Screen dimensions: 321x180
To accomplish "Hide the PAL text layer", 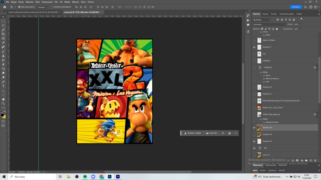I will (x=254, y=148).
